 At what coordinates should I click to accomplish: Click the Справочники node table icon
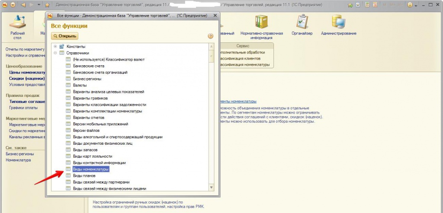click(x=61, y=53)
